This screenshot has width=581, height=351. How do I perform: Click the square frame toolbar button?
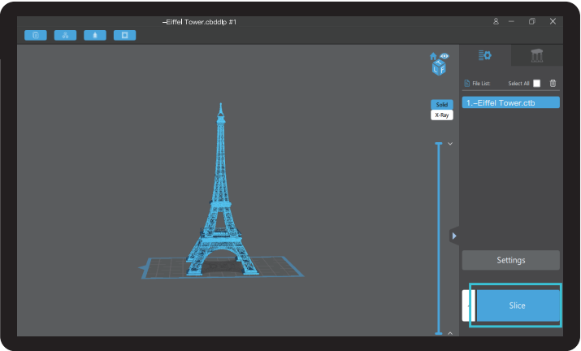pyautogui.click(x=124, y=35)
